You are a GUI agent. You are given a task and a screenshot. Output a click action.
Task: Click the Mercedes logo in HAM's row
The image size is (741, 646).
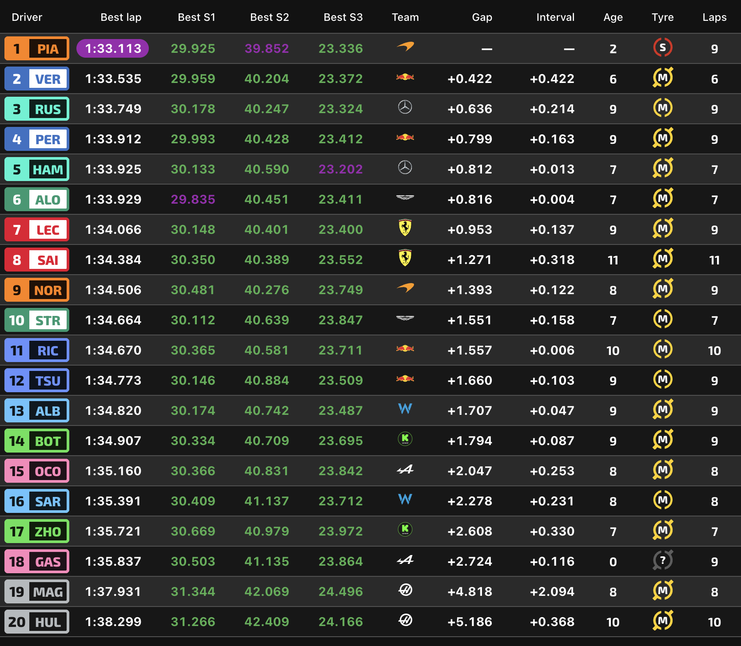(x=405, y=168)
